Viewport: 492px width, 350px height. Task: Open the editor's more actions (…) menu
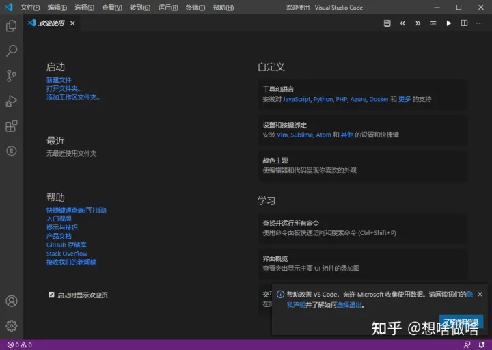[480, 23]
